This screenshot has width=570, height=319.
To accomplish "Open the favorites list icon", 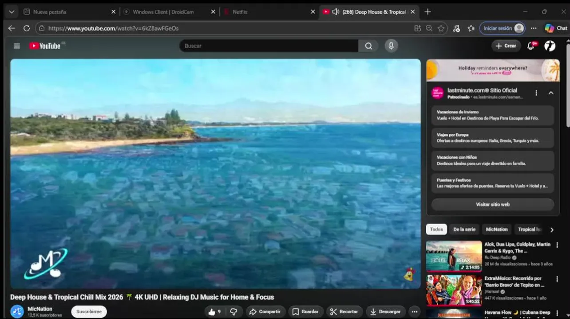I will [471, 28].
